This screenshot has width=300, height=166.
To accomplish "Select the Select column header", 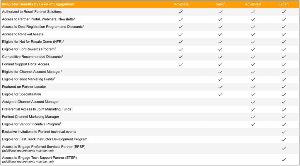I will [x=220, y=4].
